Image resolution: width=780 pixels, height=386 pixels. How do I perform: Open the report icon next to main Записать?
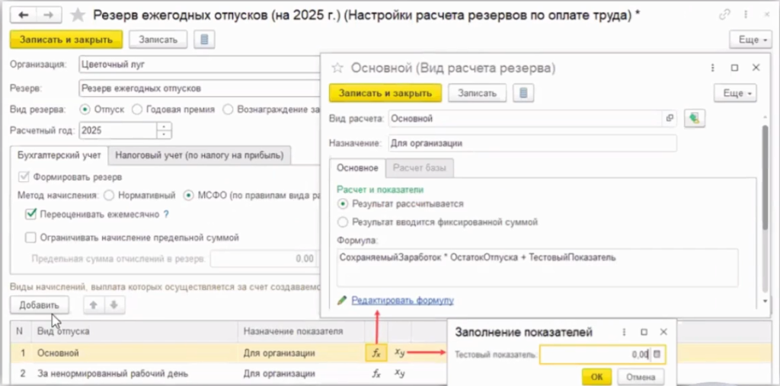click(x=204, y=40)
